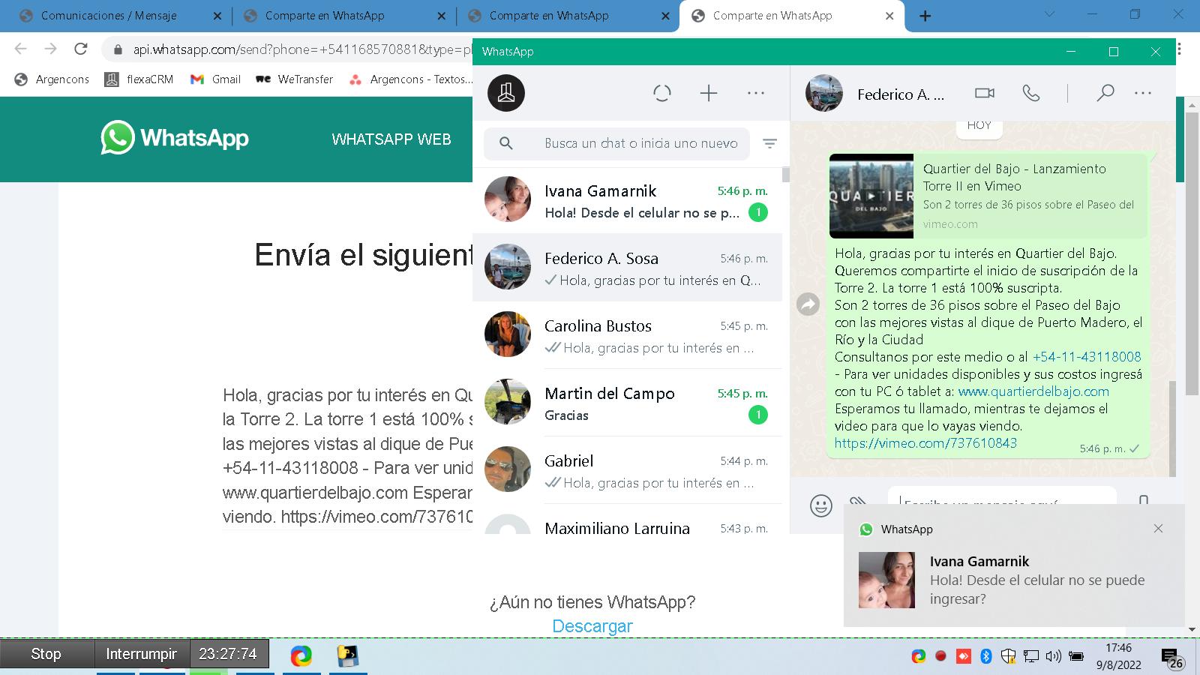Play the Quartier del Bajo Vimeo preview
The width and height of the screenshot is (1200, 675).
[871, 196]
